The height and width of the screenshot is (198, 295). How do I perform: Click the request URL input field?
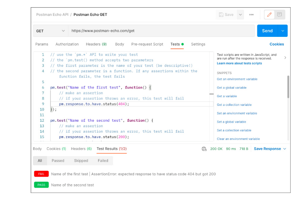coord(161,31)
